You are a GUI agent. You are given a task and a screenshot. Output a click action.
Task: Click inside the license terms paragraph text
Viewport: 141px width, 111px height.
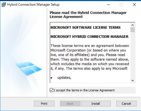(90, 57)
